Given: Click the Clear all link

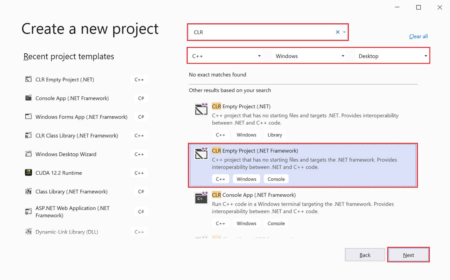Looking at the screenshot, I should tap(418, 36).
